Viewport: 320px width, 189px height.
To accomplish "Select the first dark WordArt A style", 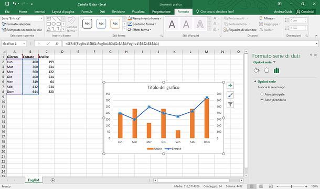I will click(172, 25).
